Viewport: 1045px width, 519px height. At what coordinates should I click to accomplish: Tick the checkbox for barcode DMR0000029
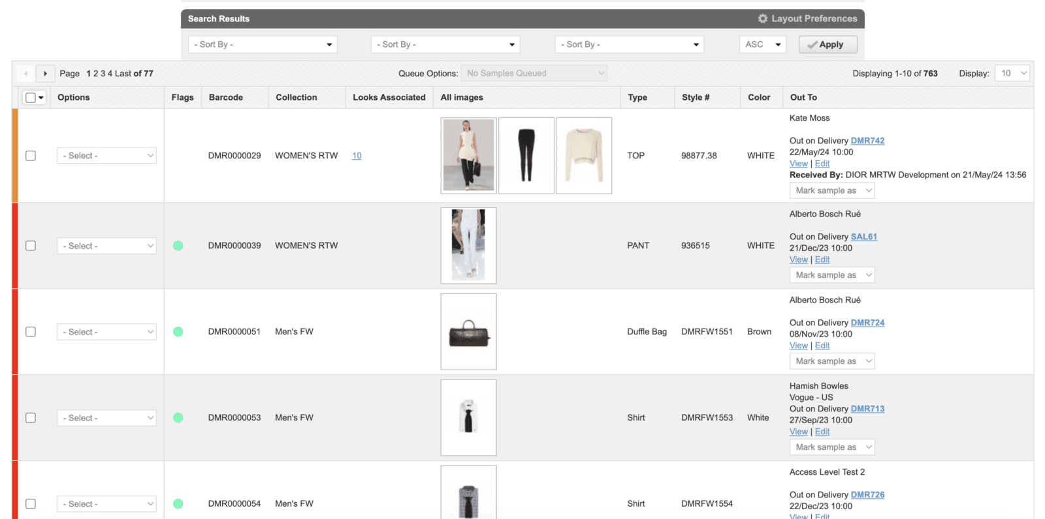point(31,156)
